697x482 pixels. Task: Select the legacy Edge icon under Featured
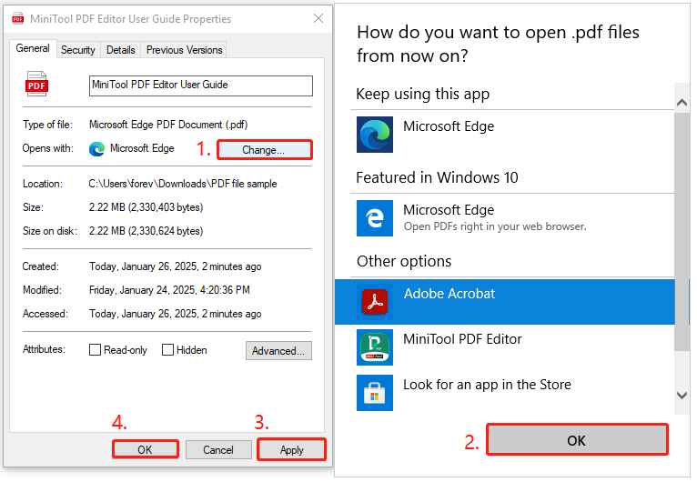pyautogui.click(x=374, y=218)
